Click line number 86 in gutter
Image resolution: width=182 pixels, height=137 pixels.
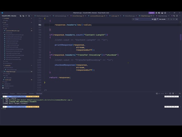[40, 25]
